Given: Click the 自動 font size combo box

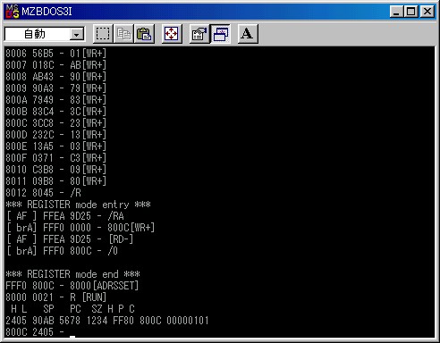Looking at the screenshot, I should click(x=45, y=34).
